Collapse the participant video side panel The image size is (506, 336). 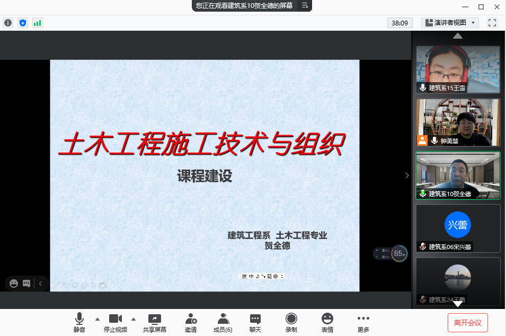(x=407, y=175)
